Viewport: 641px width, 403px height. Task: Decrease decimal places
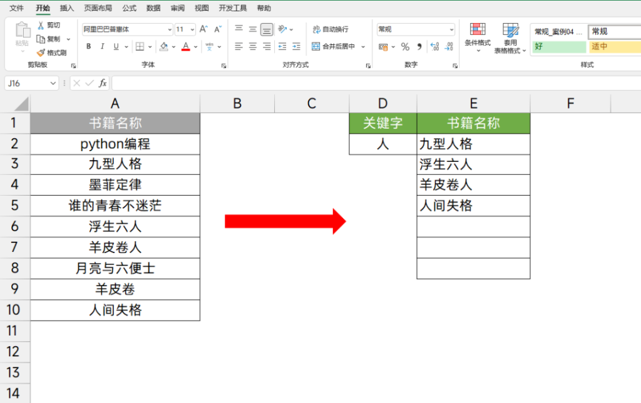[x=449, y=47]
